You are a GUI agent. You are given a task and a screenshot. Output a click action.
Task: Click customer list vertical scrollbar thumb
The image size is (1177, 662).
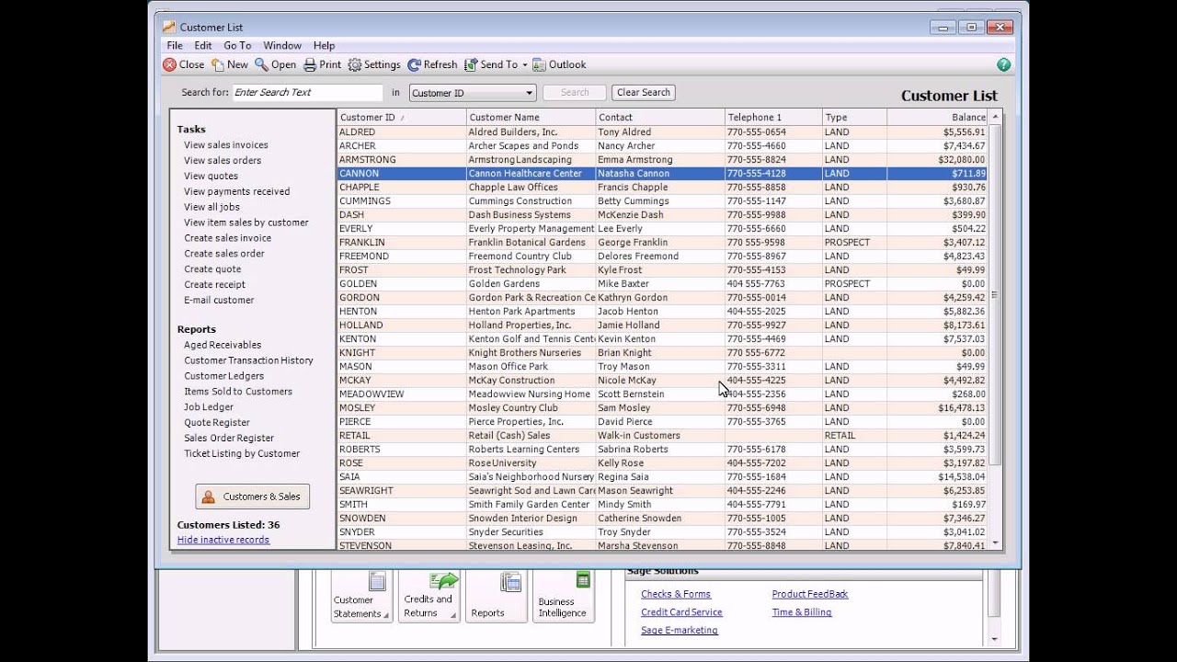point(994,294)
